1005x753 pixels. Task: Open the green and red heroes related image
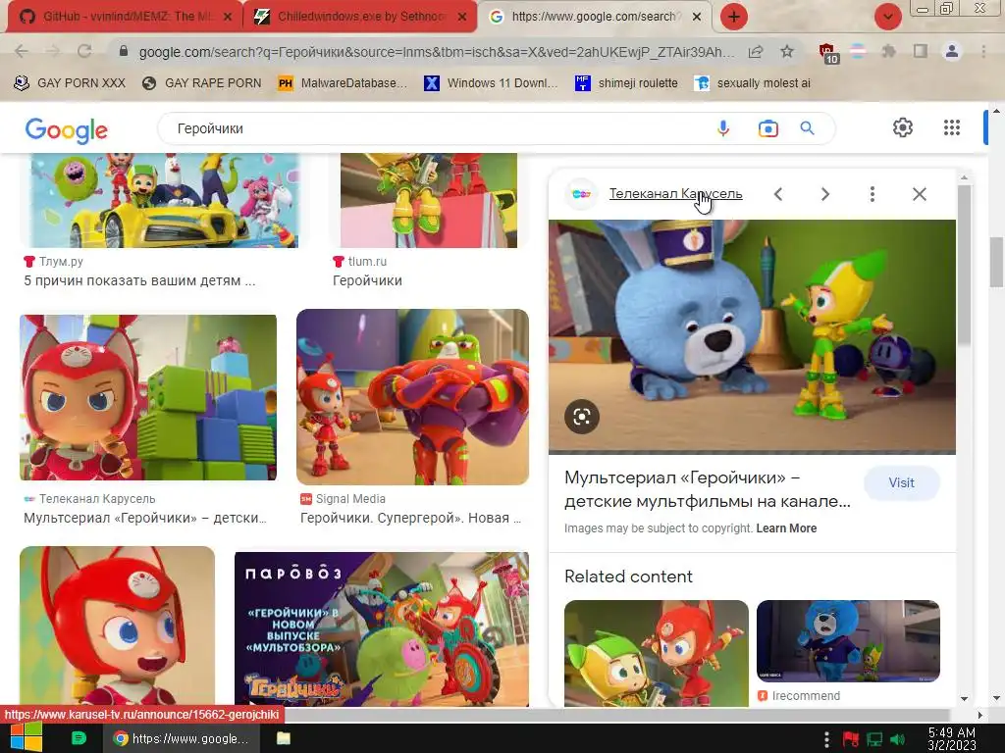coord(657,653)
